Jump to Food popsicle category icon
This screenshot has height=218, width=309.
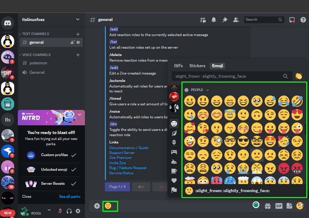tap(174, 143)
